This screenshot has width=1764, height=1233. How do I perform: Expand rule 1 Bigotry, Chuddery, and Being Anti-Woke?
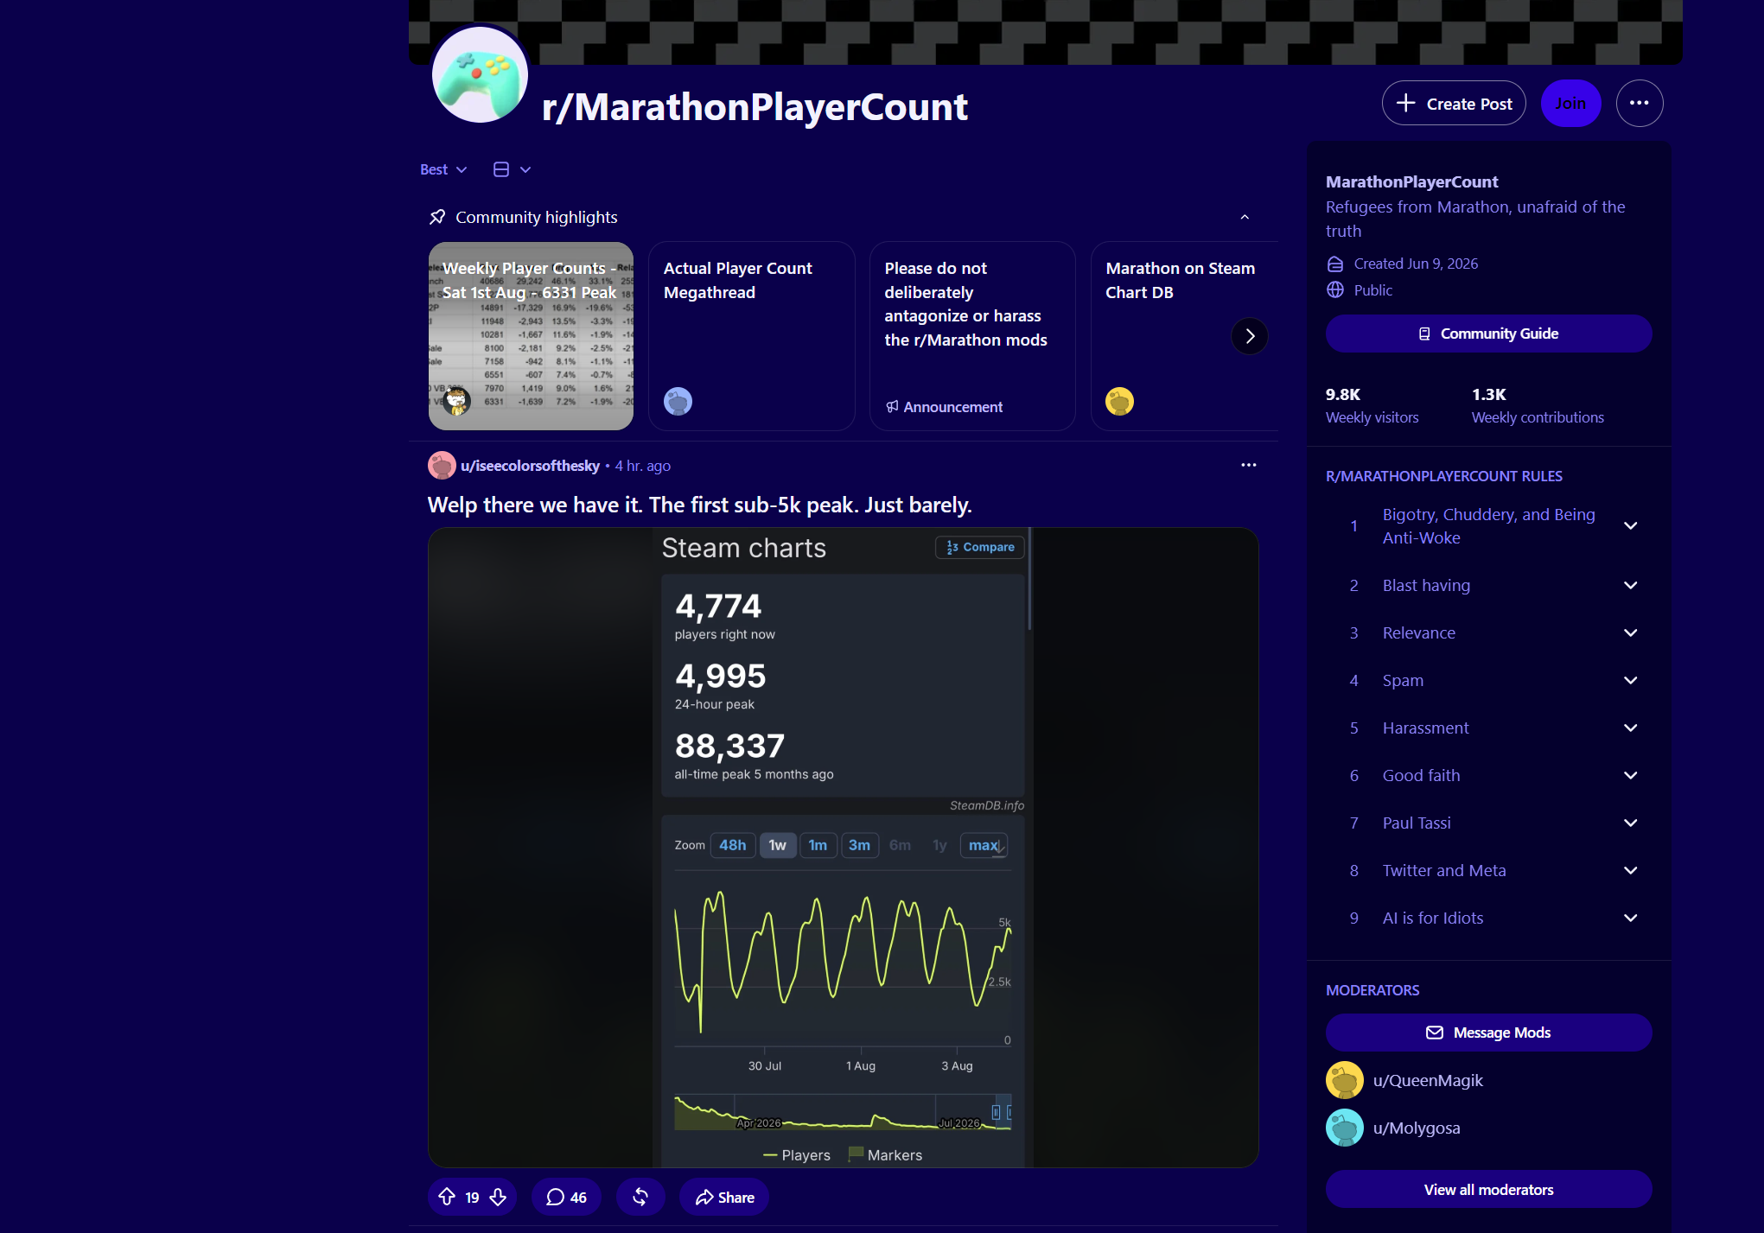coord(1630,525)
